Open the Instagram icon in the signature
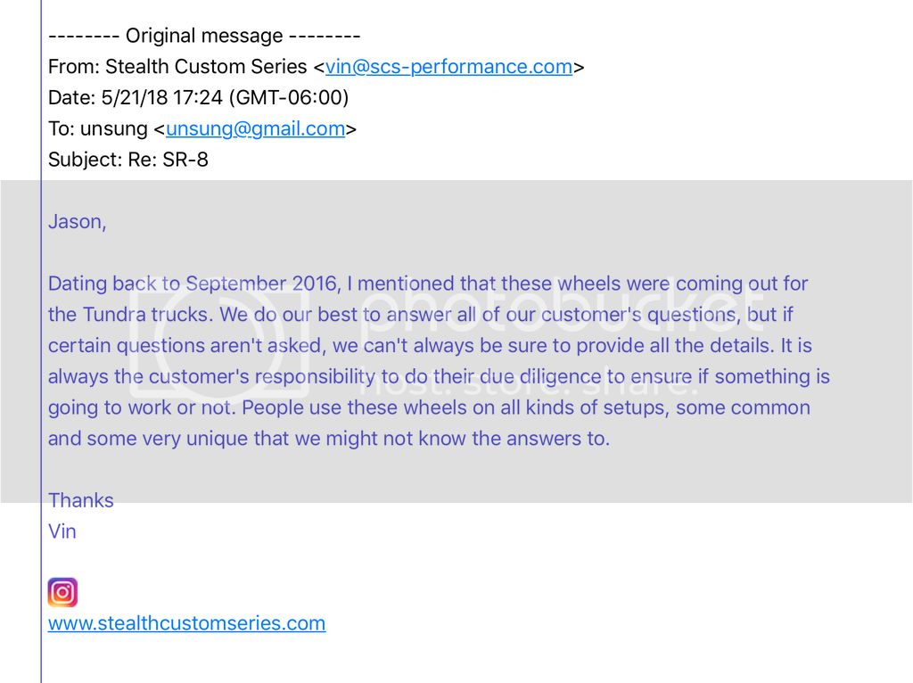The height and width of the screenshot is (683, 913). click(x=62, y=592)
